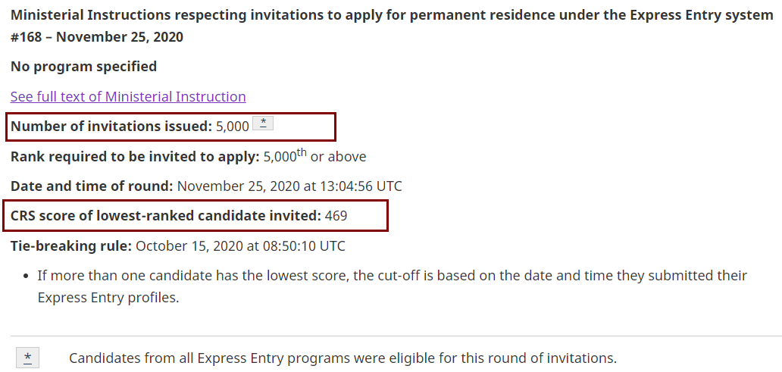The image size is (782, 372).
Task: Click the CRS score value 469
Action: [x=336, y=216]
